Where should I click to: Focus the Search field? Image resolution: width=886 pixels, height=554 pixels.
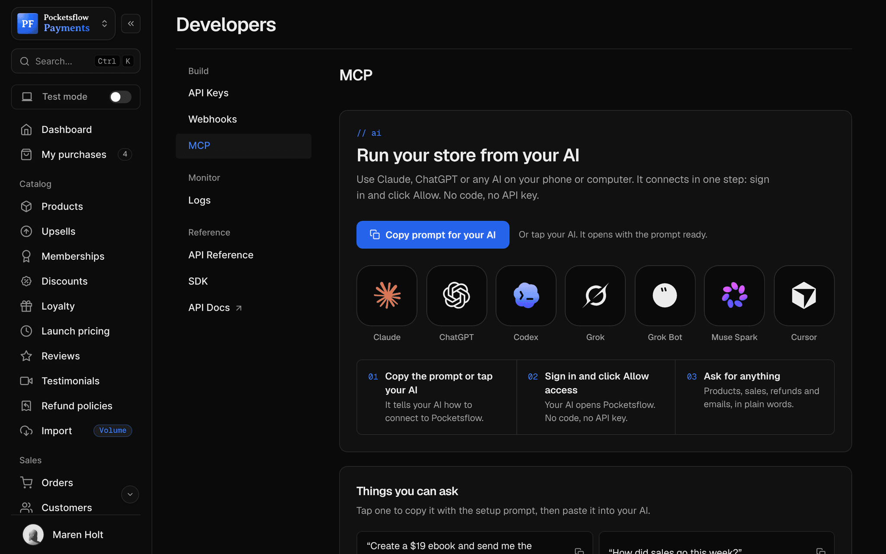[76, 61]
